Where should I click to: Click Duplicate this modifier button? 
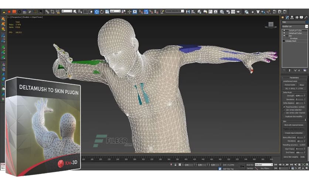(293, 116)
